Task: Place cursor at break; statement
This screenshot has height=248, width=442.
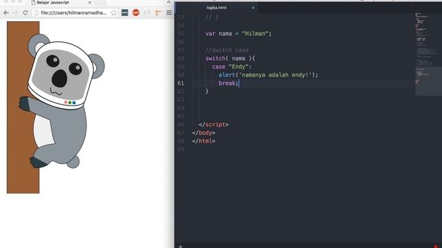Action: [229, 83]
